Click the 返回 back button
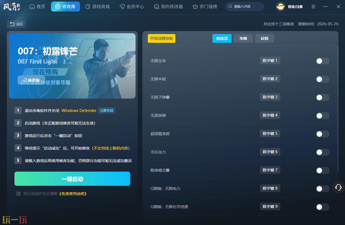345x225 pixels. [x=16, y=24]
